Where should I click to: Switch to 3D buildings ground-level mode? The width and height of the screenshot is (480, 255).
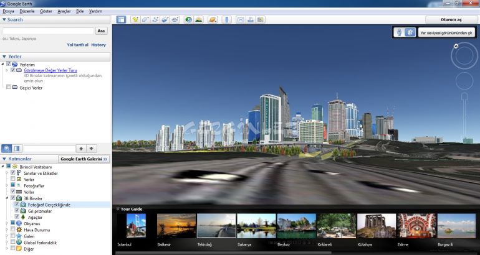pos(410,32)
